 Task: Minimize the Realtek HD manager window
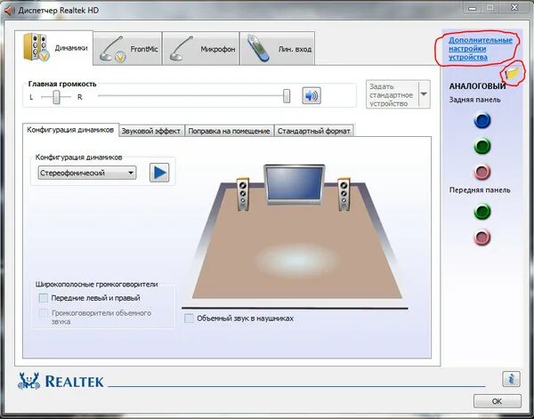(473, 7)
